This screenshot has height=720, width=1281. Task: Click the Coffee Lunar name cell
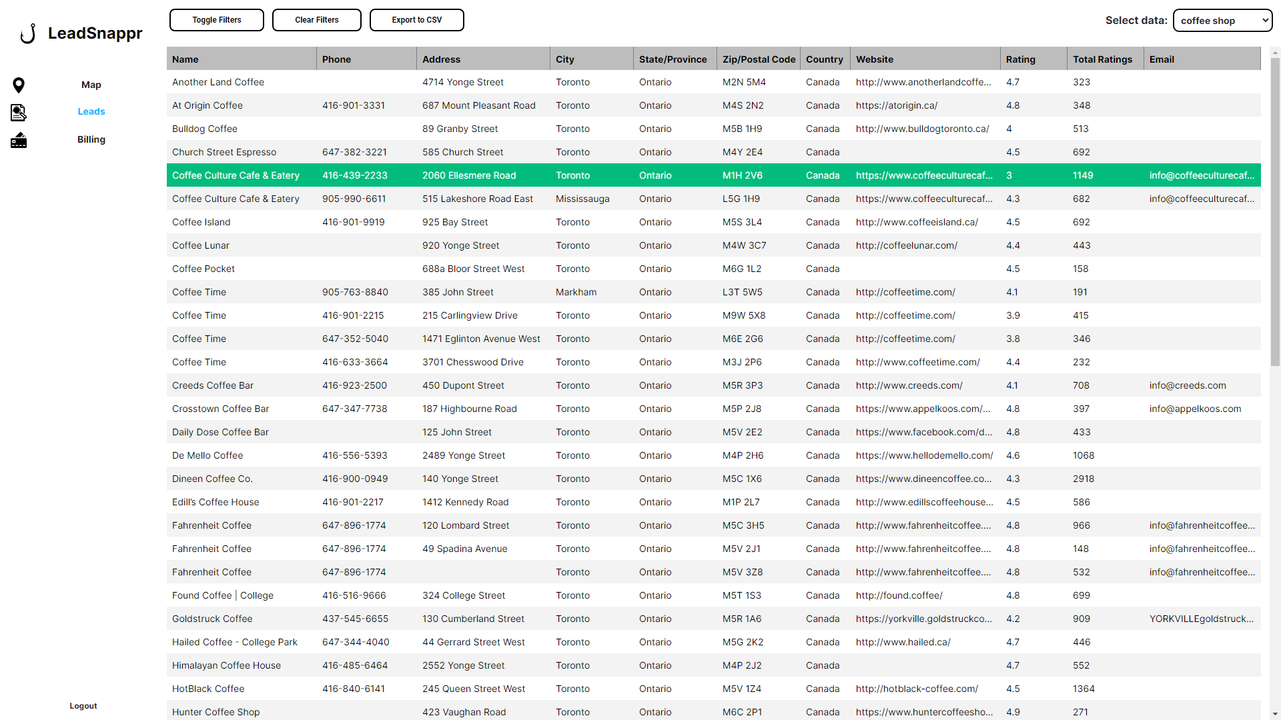click(x=201, y=245)
